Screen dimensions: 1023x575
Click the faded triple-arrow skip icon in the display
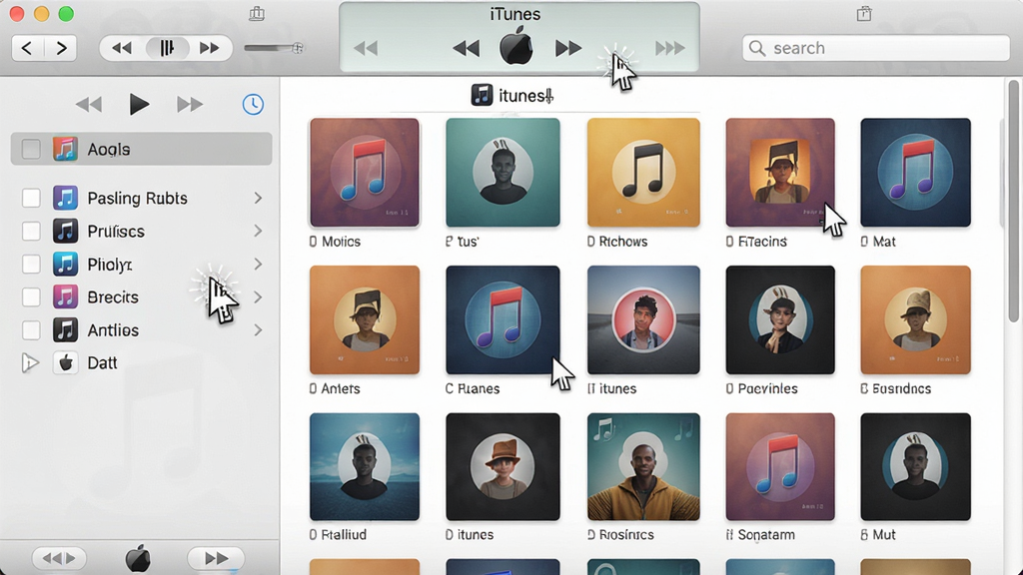coord(670,48)
